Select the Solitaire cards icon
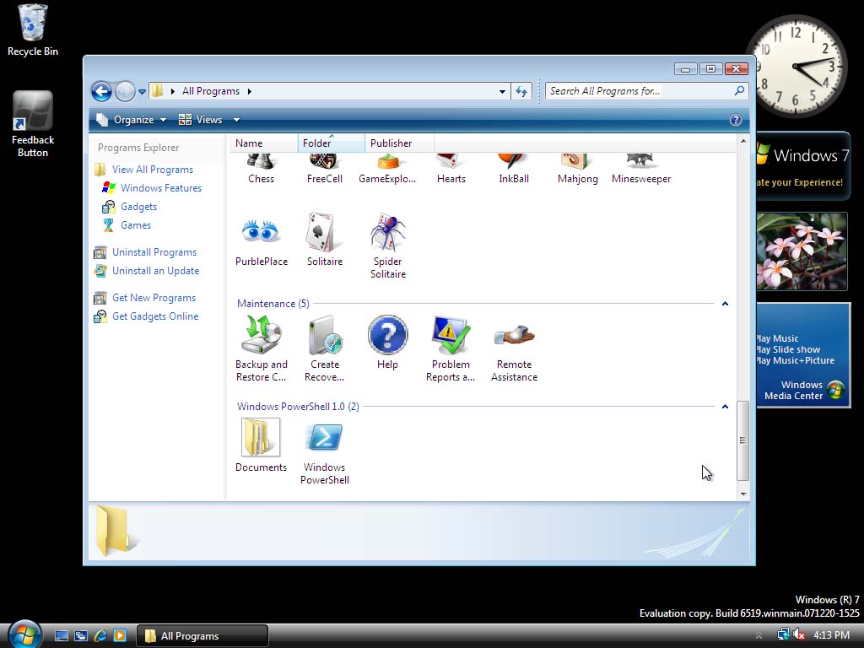The image size is (864, 648). coord(325,232)
